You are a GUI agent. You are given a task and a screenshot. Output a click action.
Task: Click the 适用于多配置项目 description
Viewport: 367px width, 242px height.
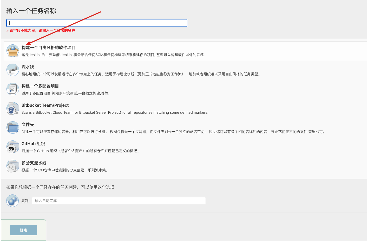[x=65, y=93]
